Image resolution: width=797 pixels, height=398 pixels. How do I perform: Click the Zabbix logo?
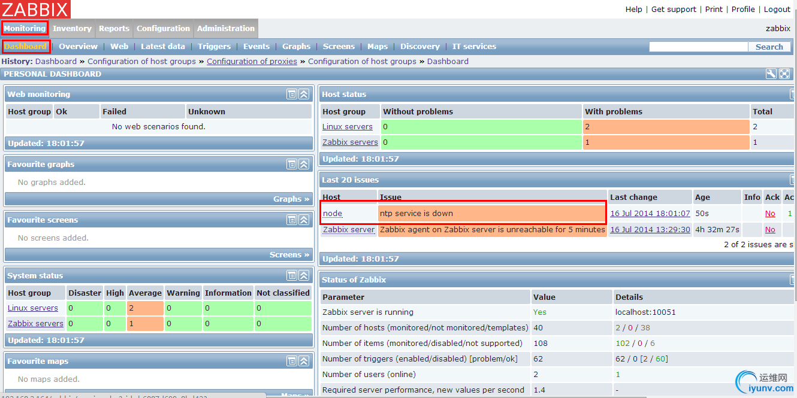(x=36, y=9)
